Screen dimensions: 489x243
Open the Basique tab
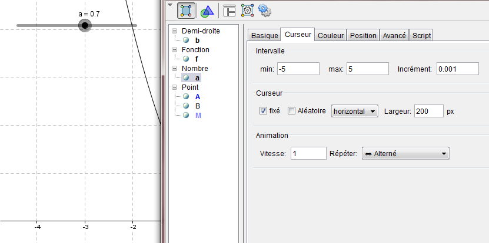(264, 35)
